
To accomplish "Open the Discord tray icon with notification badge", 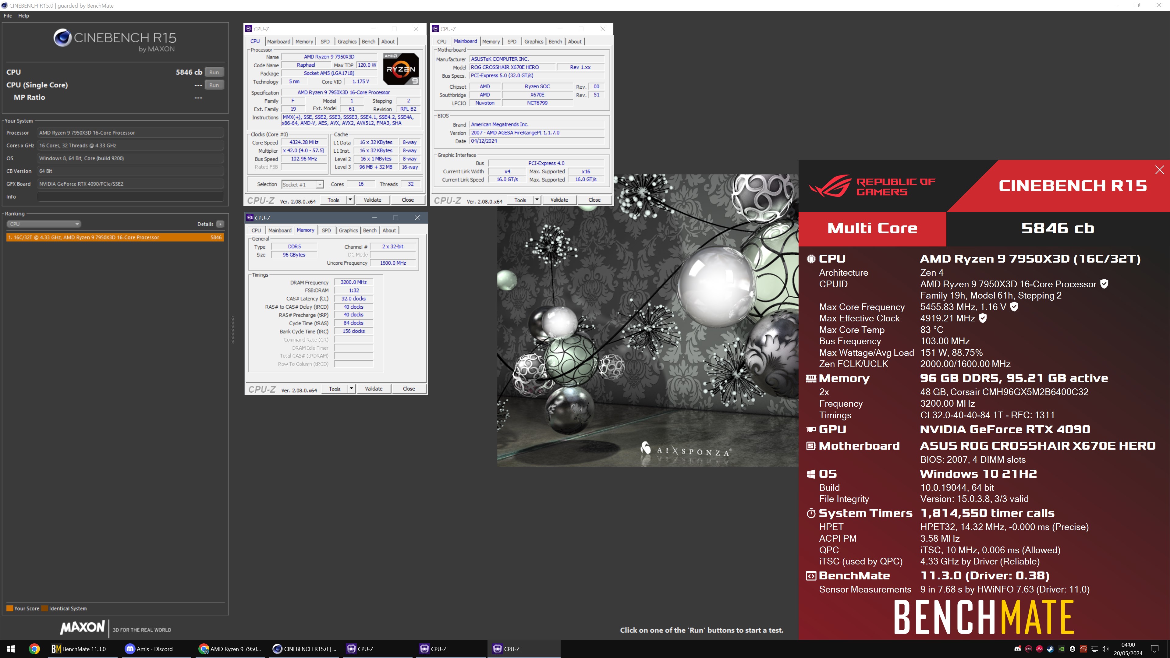I will tap(1017, 649).
